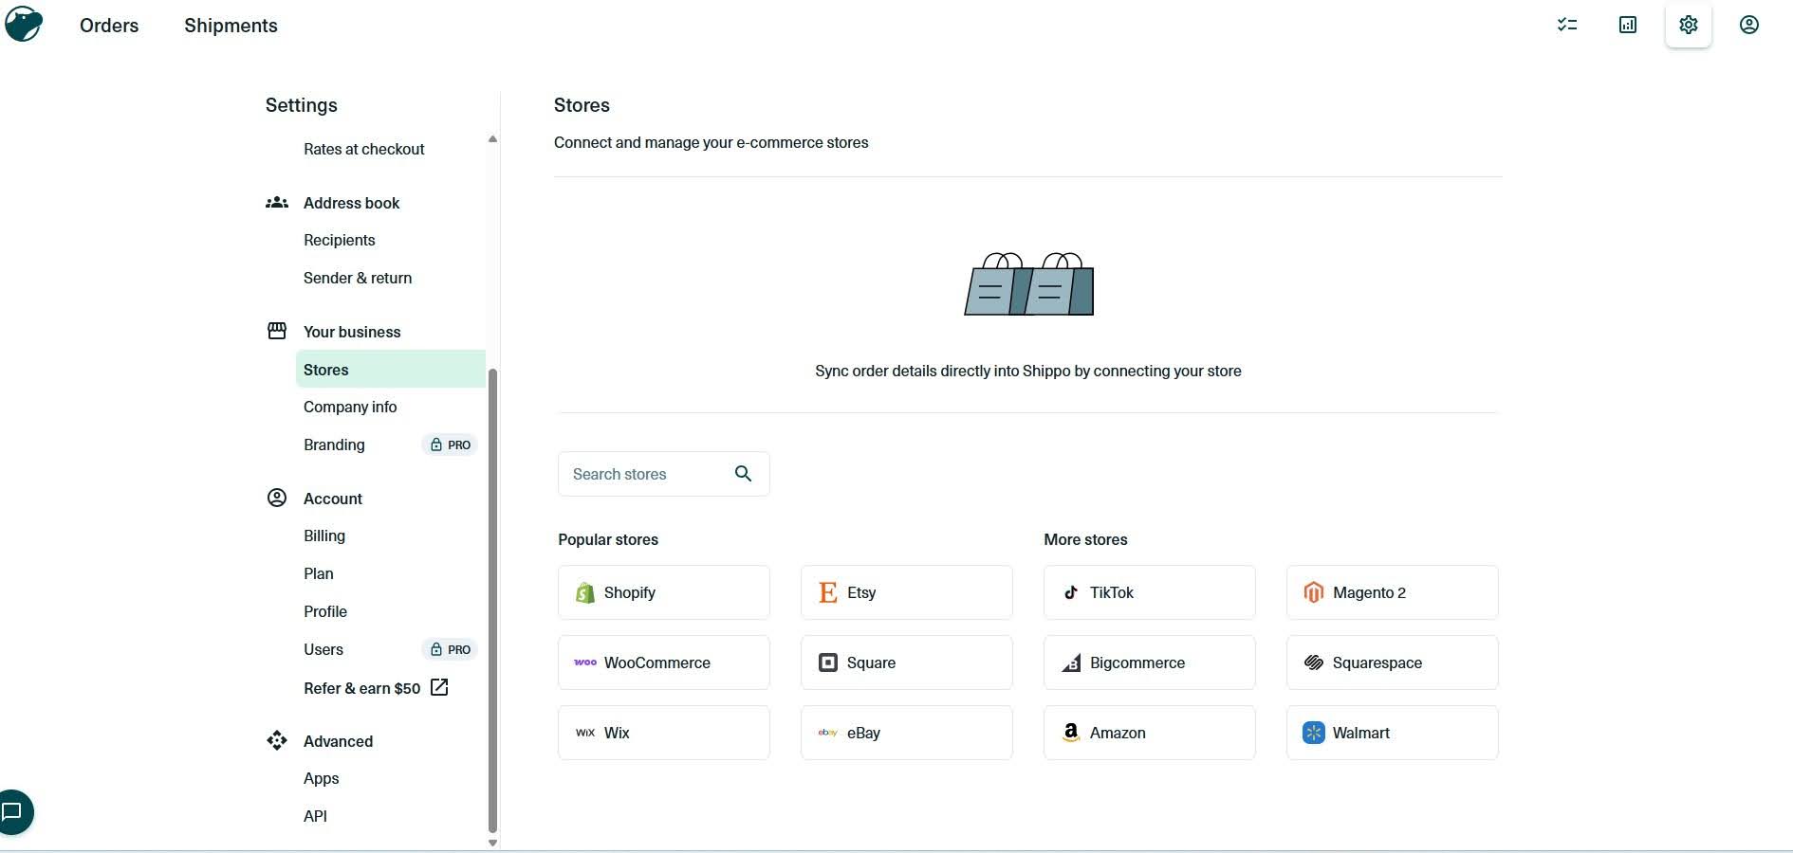This screenshot has height=853, width=1793.
Task: Open Recipients settings
Action: pos(339,240)
